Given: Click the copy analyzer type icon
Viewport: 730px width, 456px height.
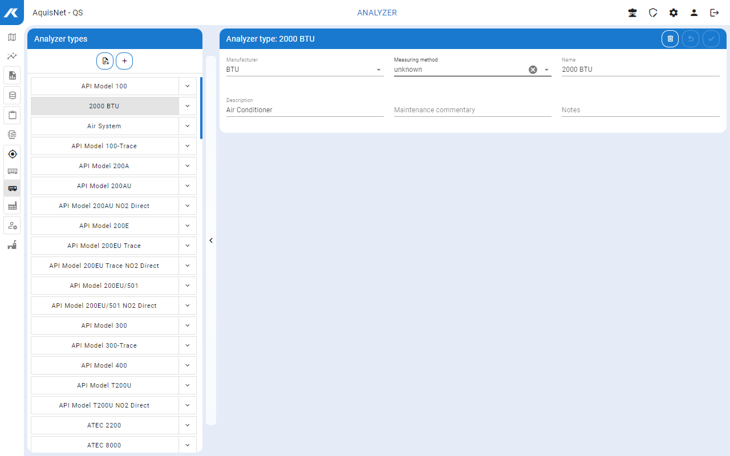Looking at the screenshot, I should tap(105, 61).
